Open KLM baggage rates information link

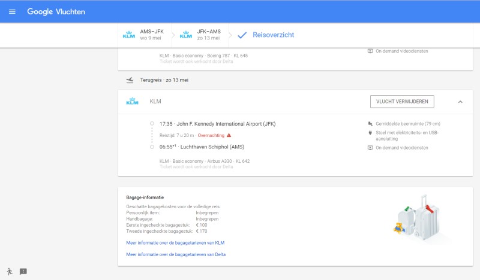pyautogui.click(x=175, y=243)
